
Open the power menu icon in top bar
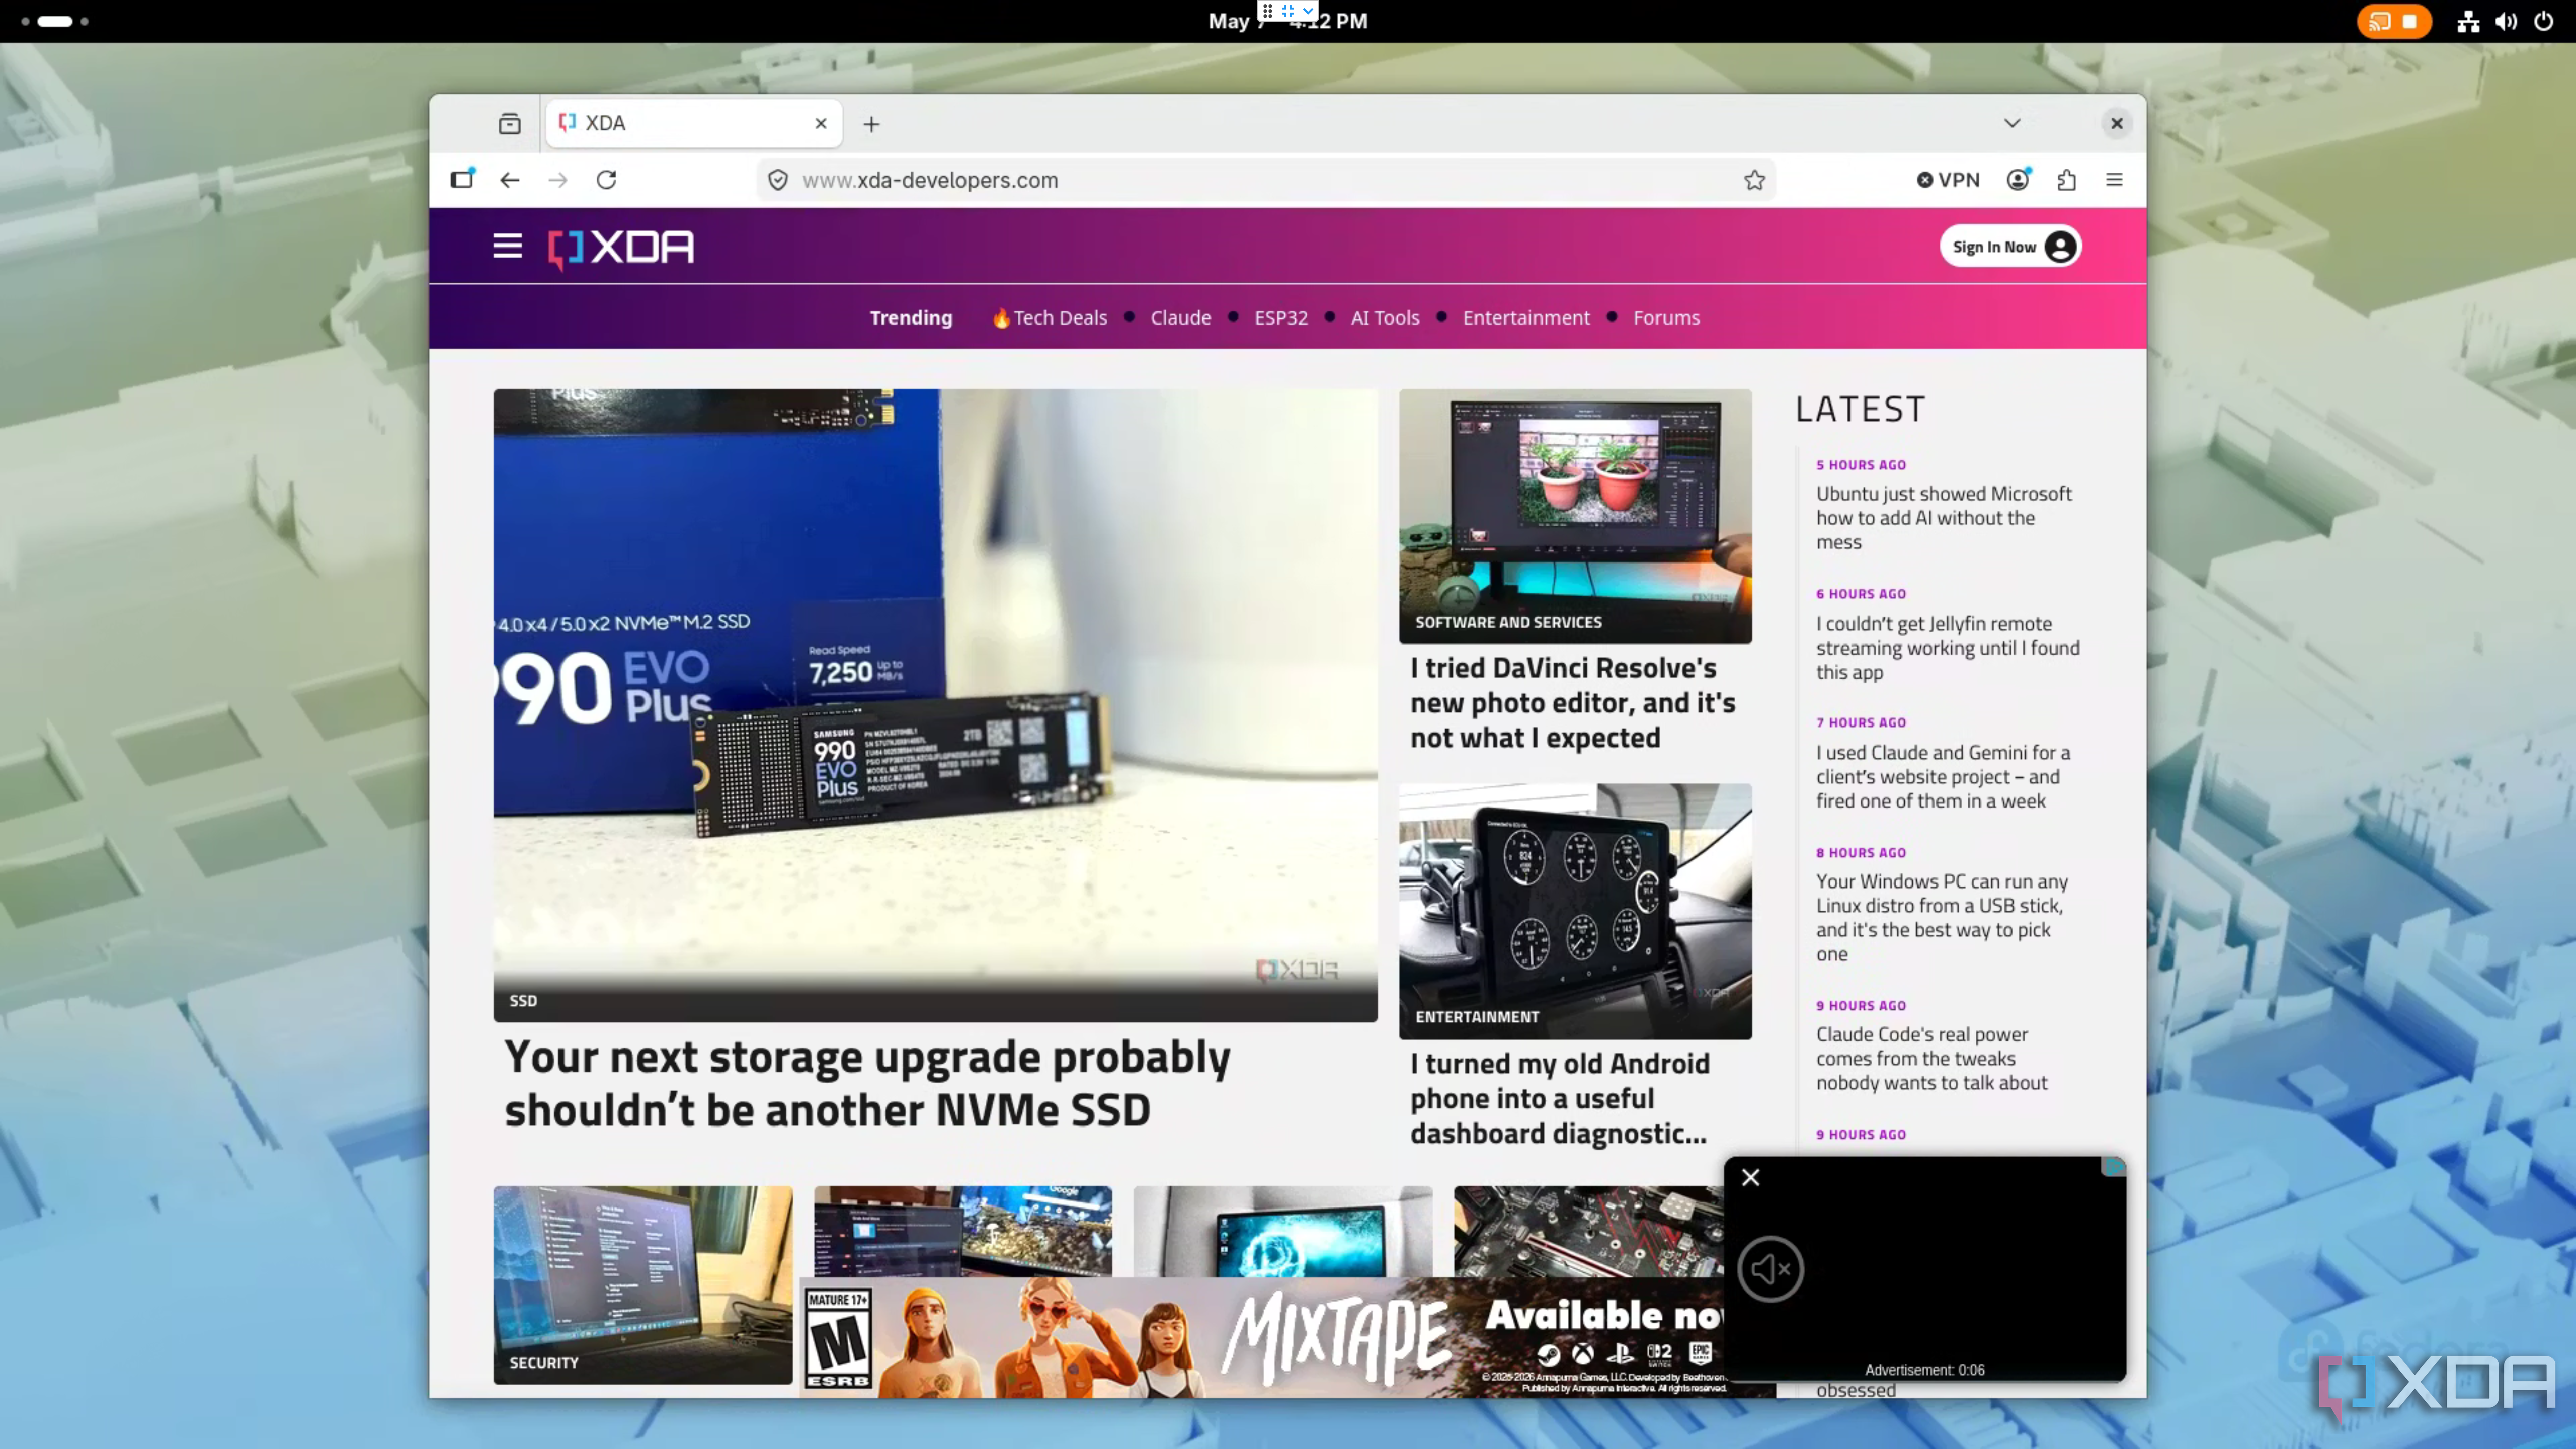tap(2544, 21)
